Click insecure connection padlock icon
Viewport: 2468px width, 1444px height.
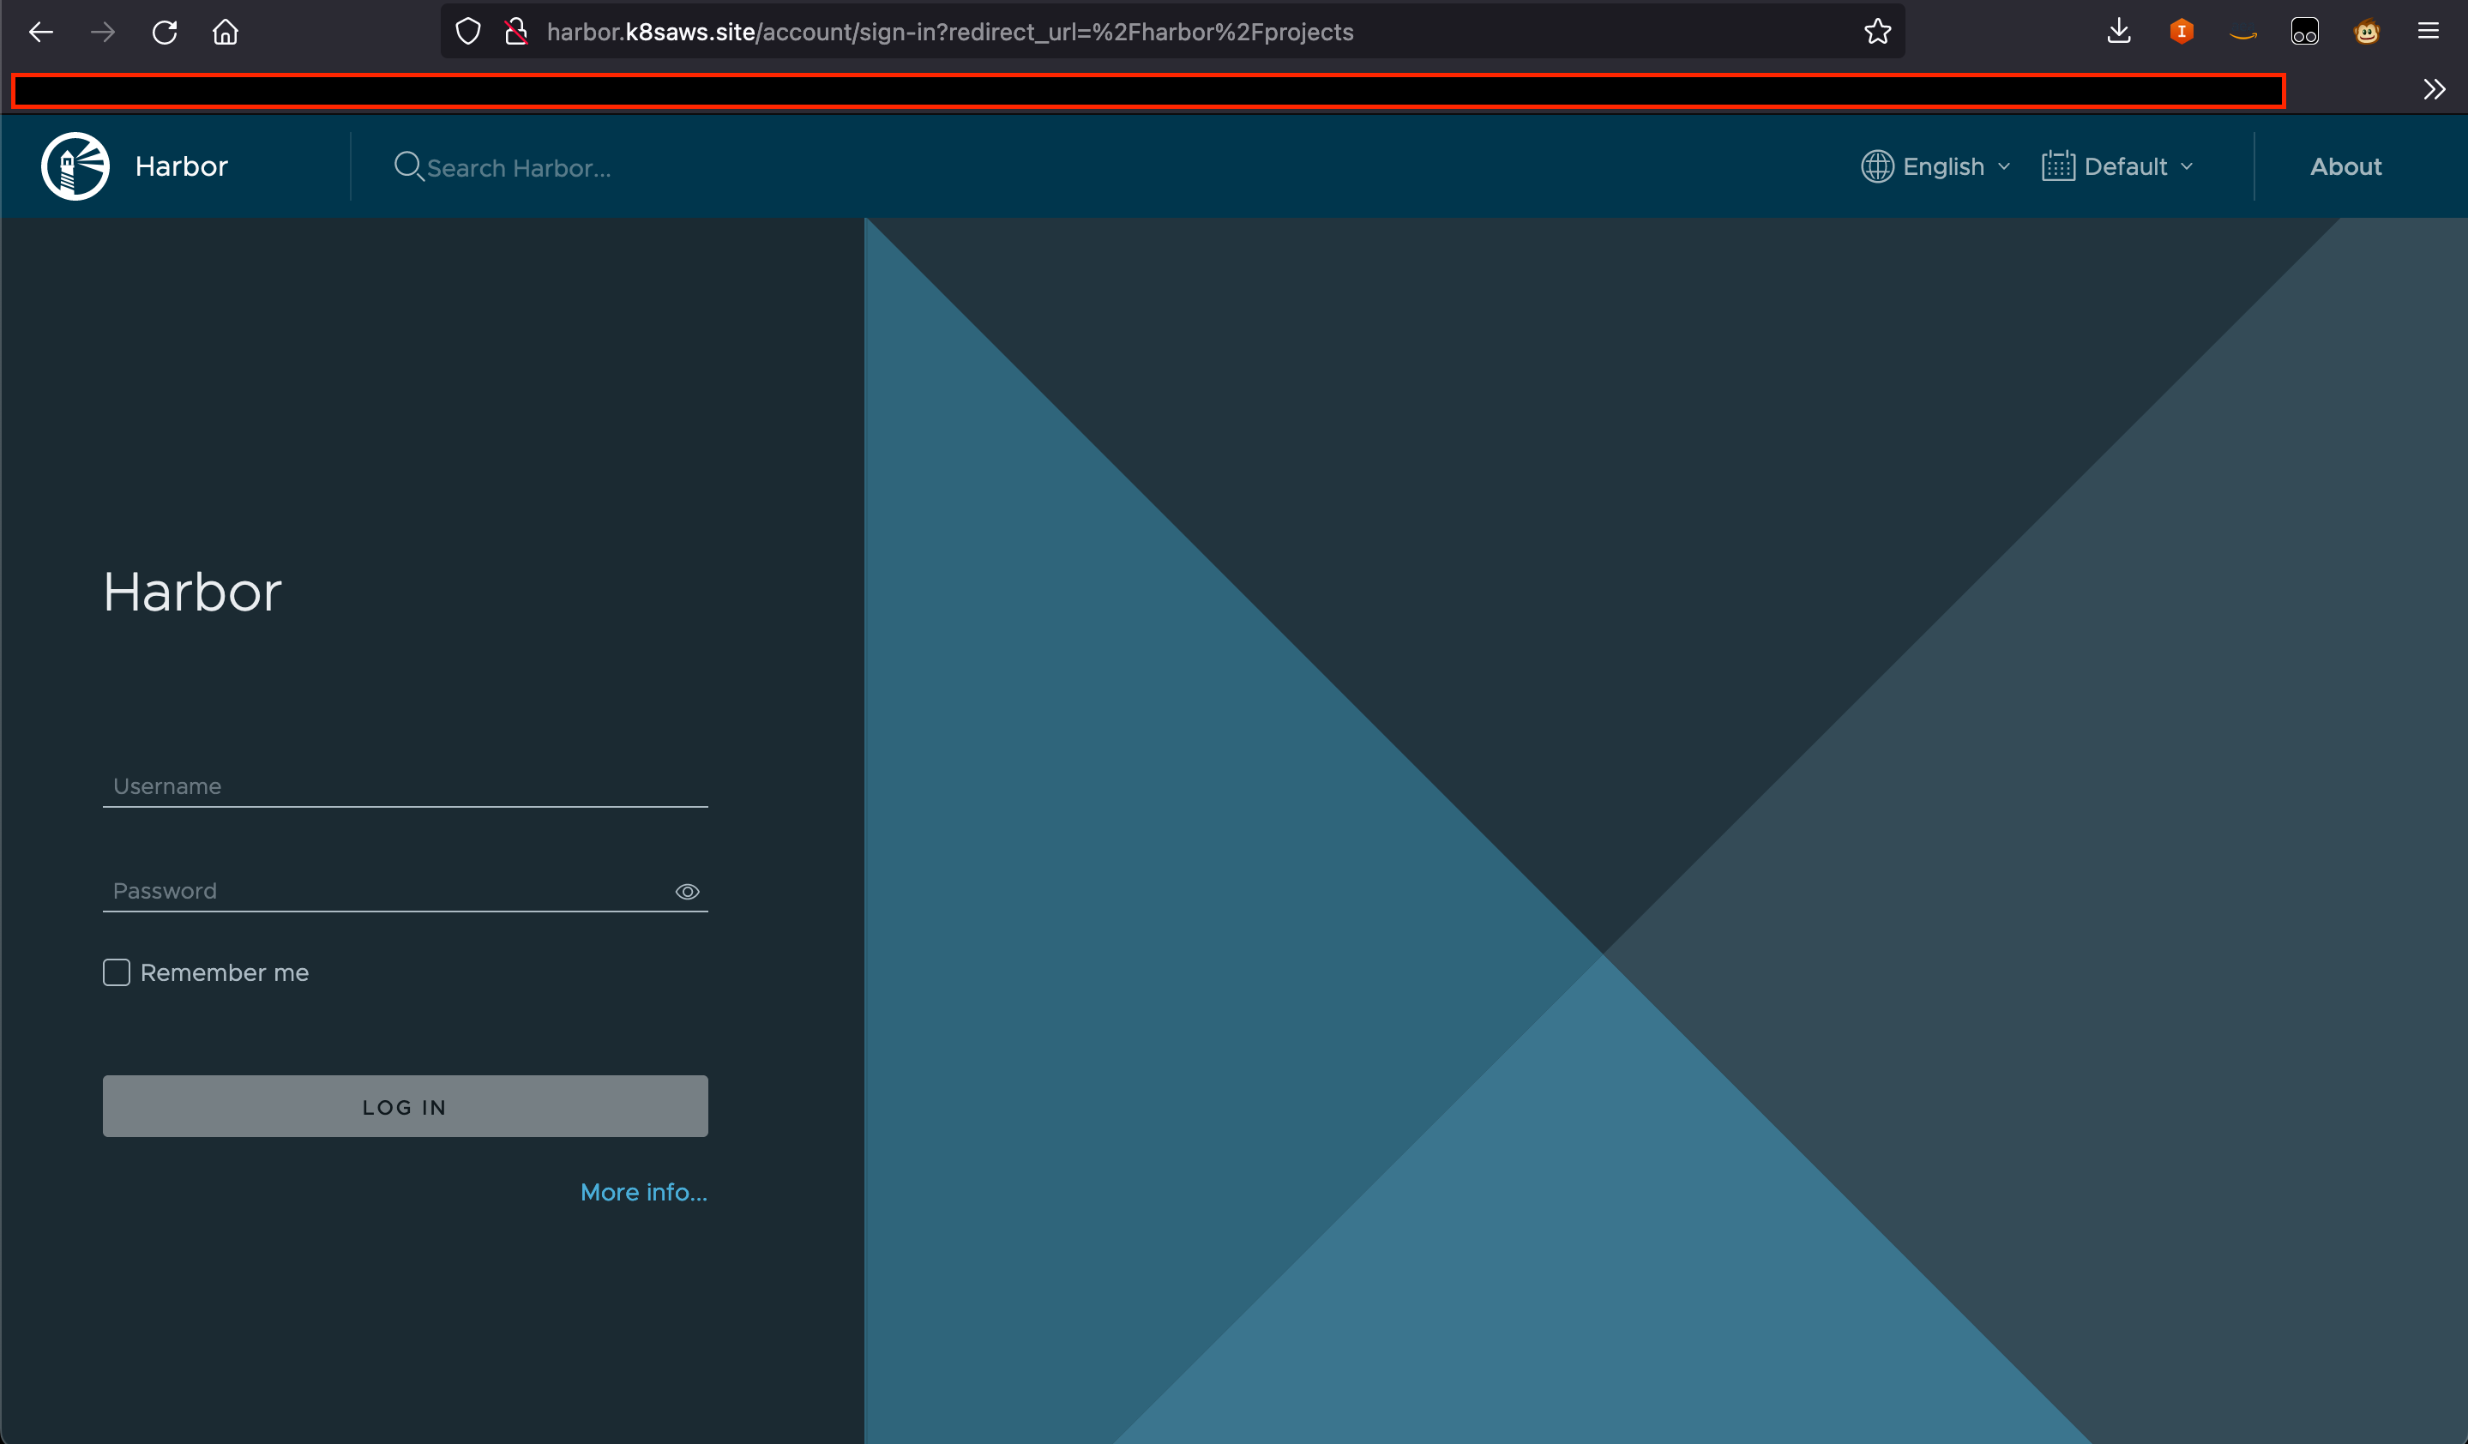click(515, 33)
